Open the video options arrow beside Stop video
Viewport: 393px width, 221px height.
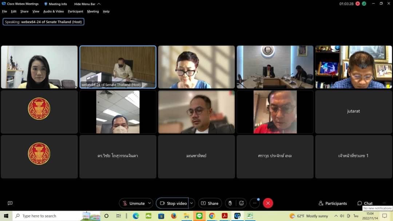tap(191, 203)
